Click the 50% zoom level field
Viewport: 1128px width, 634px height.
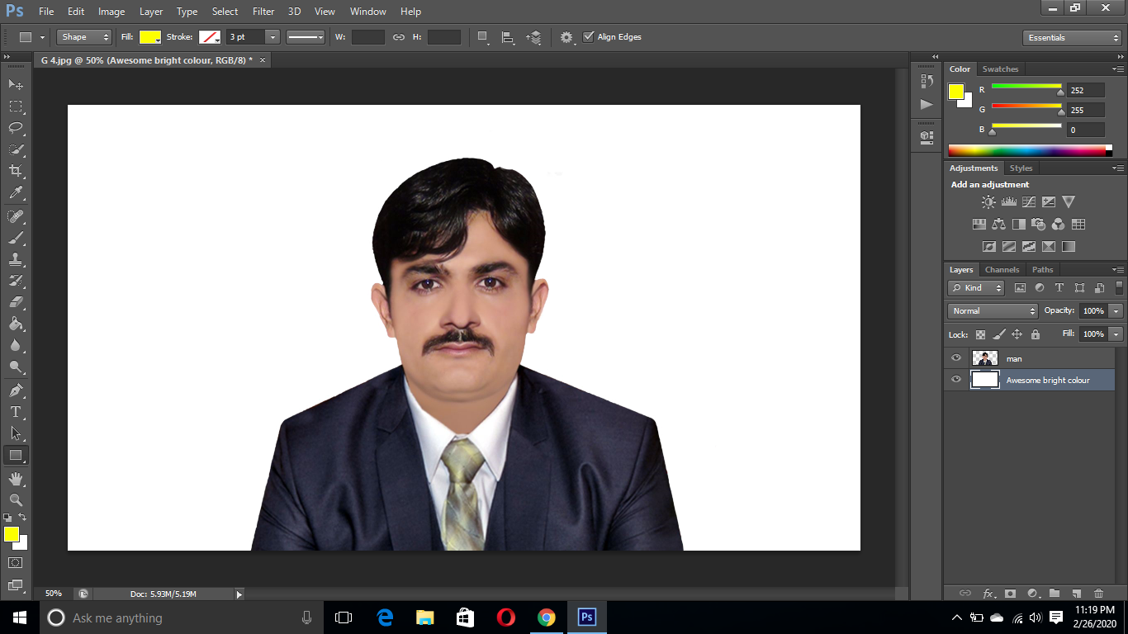[x=53, y=593]
